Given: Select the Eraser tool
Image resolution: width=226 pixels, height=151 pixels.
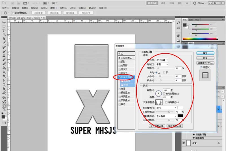Looking at the screenshot, I should [x=4, y=64].
